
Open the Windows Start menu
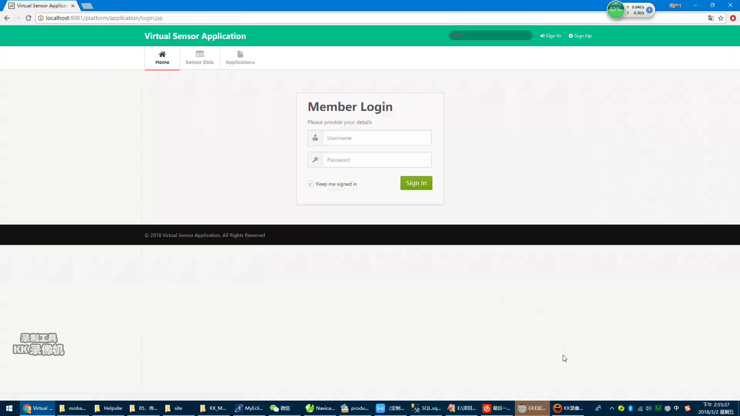[x=9, y=408]
